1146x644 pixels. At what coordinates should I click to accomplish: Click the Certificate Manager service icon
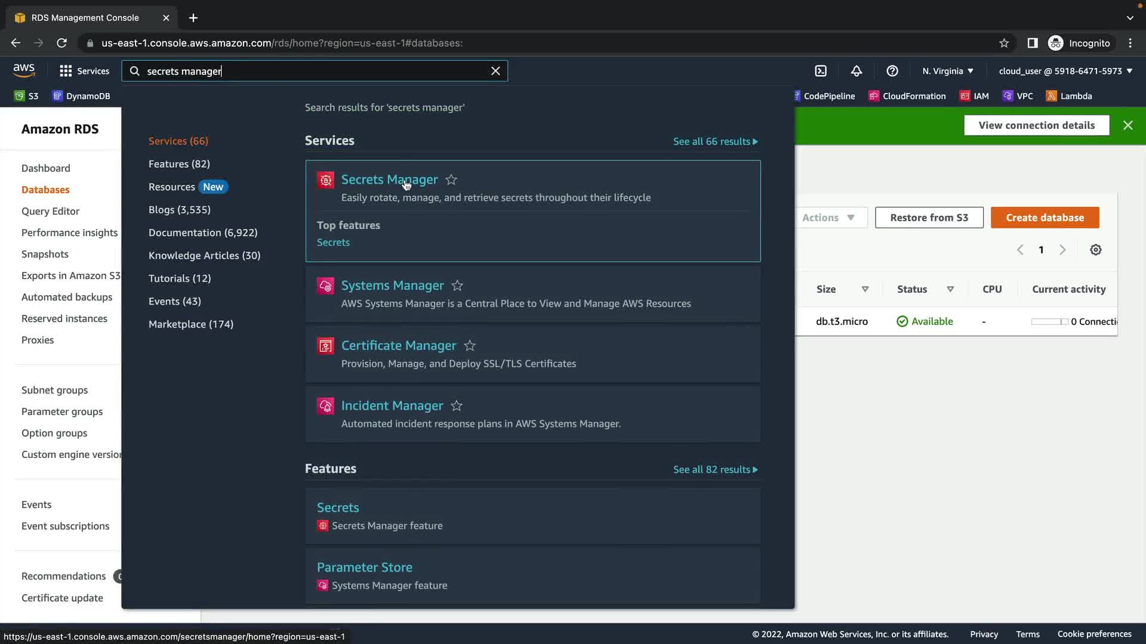click(325, 346)
